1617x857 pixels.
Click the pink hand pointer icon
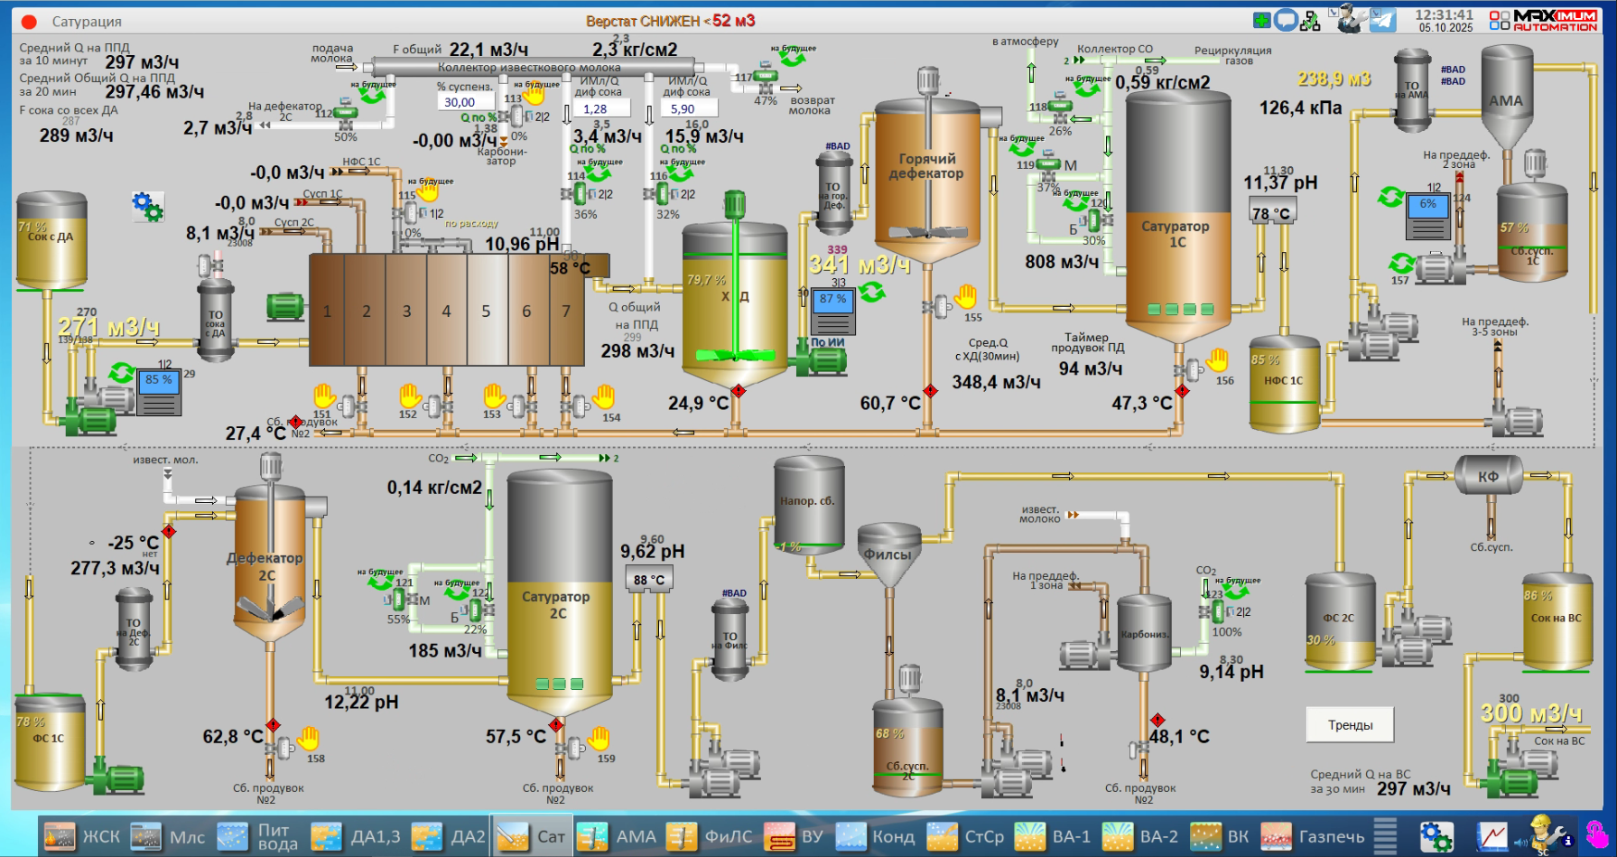(1596, 834)
